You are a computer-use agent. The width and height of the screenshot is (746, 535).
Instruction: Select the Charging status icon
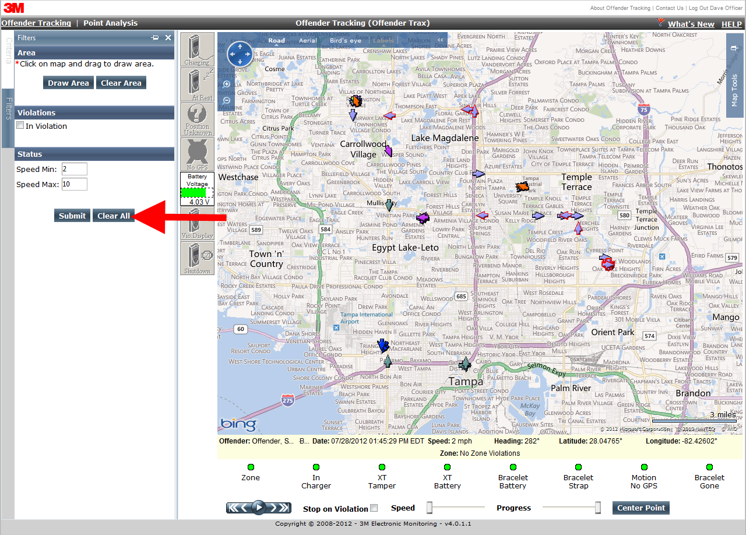[x=198, y=50]
